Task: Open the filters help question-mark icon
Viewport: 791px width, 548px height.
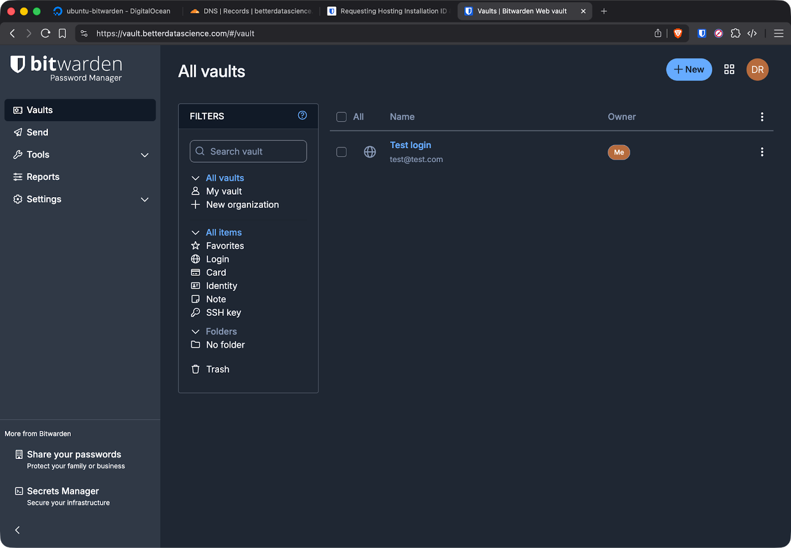Action: [x=302, y=115]
